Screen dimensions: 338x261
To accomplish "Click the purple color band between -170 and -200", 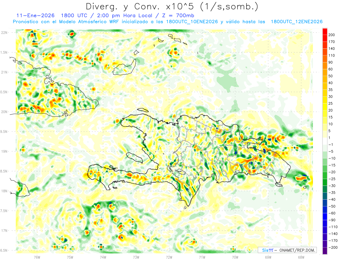I will (325, 244).
